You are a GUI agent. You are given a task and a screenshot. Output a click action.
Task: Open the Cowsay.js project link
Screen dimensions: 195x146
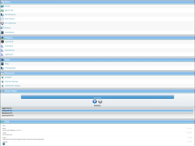click(x=9, y=46)
